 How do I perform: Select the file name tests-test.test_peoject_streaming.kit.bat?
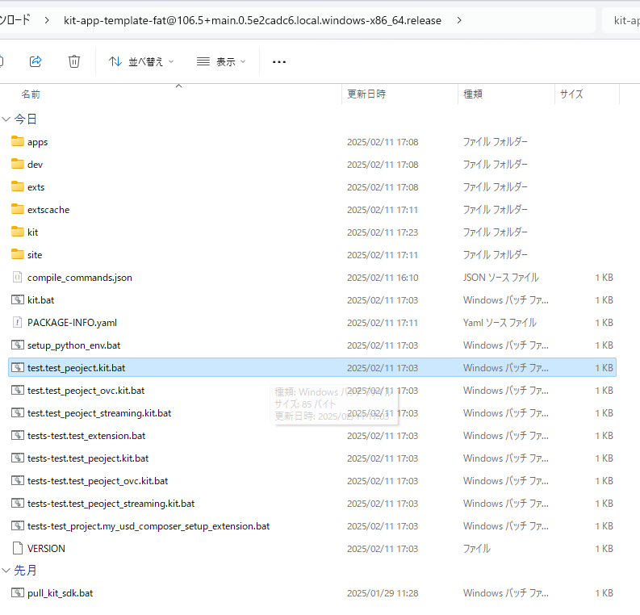(111, 504)
